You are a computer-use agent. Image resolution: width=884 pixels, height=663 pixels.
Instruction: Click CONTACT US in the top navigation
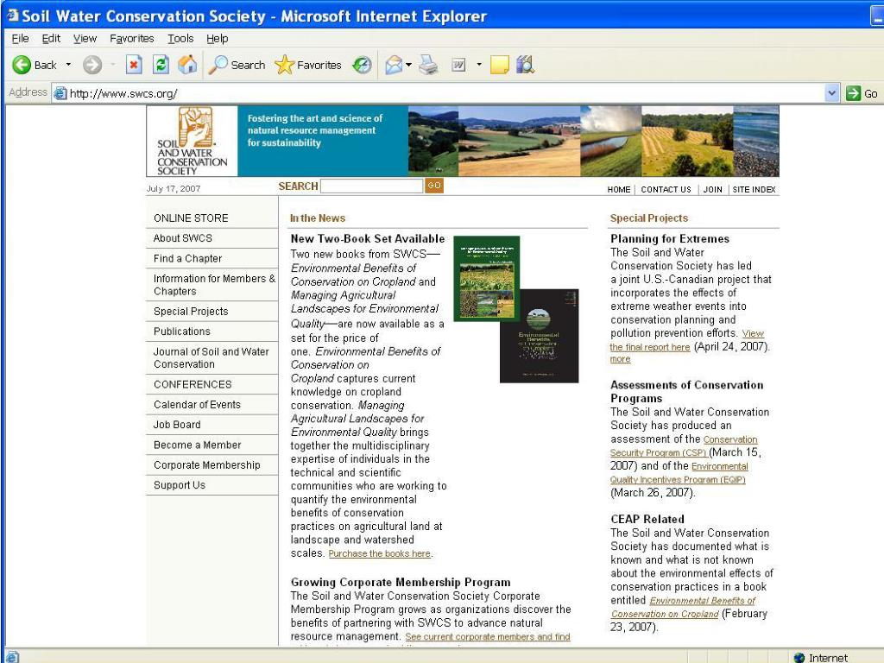tap(666, 189)
